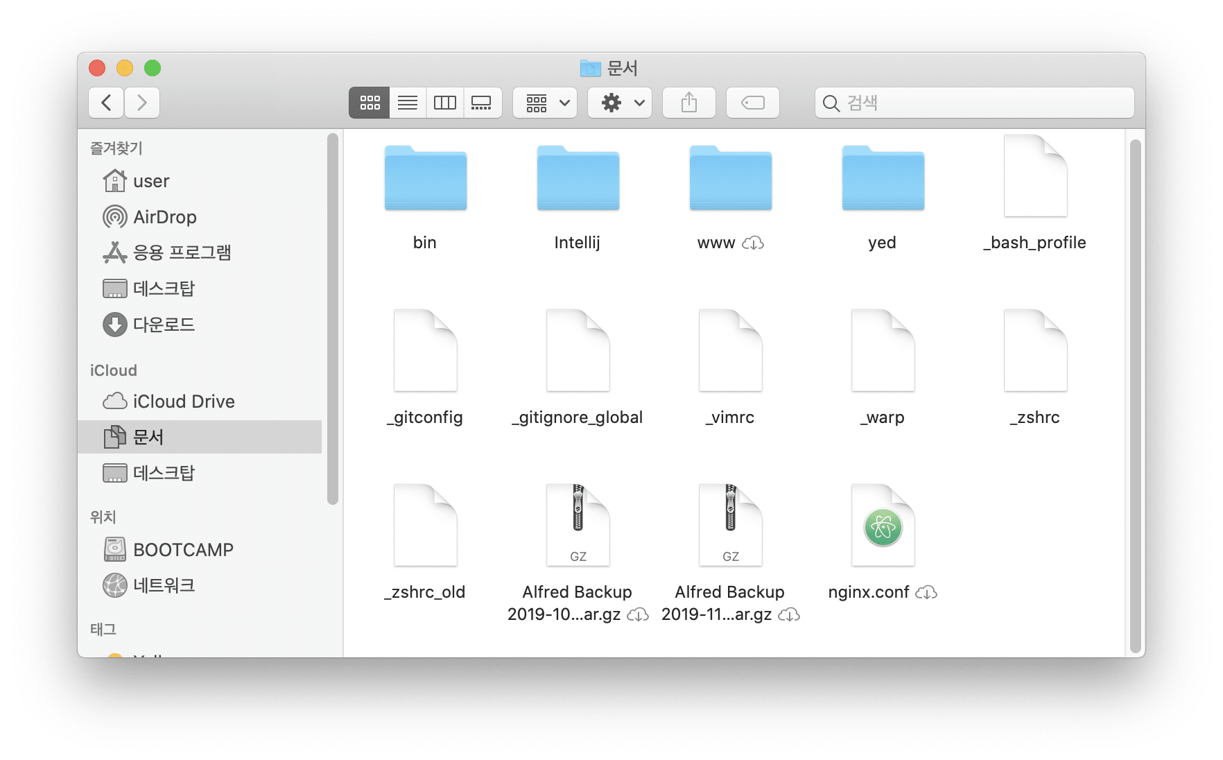Image resolution: width=1223 pixels, height=760 pixels.
Task: Click the Share toolbar button
Action: coord(689,103)
